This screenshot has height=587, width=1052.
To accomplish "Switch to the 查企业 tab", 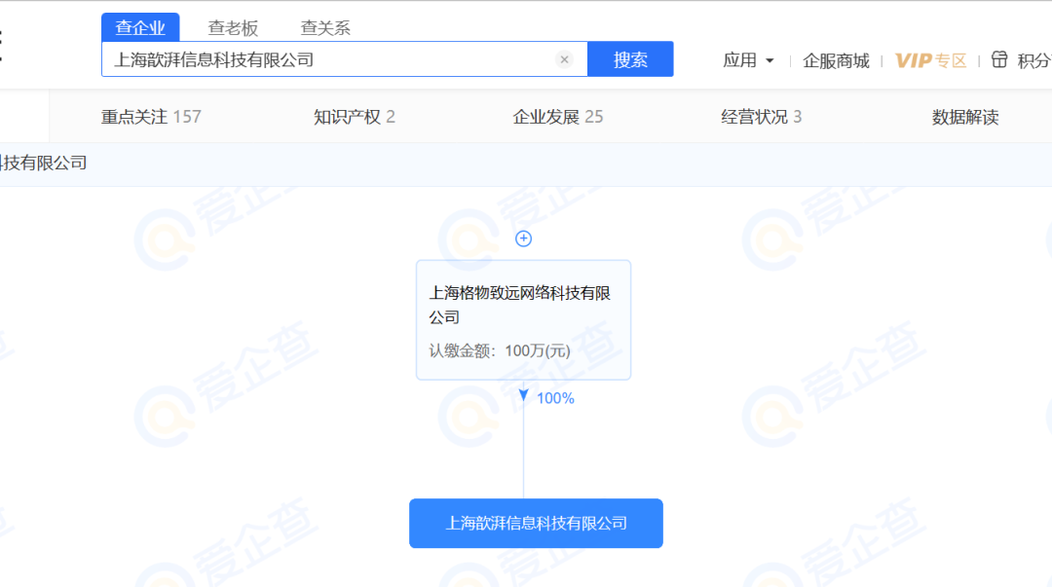I will [x=140, y=28].
